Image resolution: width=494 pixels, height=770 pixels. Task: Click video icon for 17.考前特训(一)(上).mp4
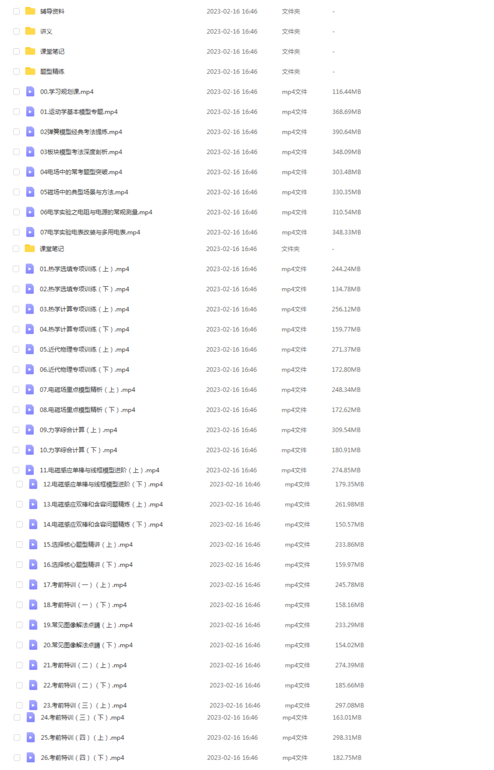click(33, 584)
